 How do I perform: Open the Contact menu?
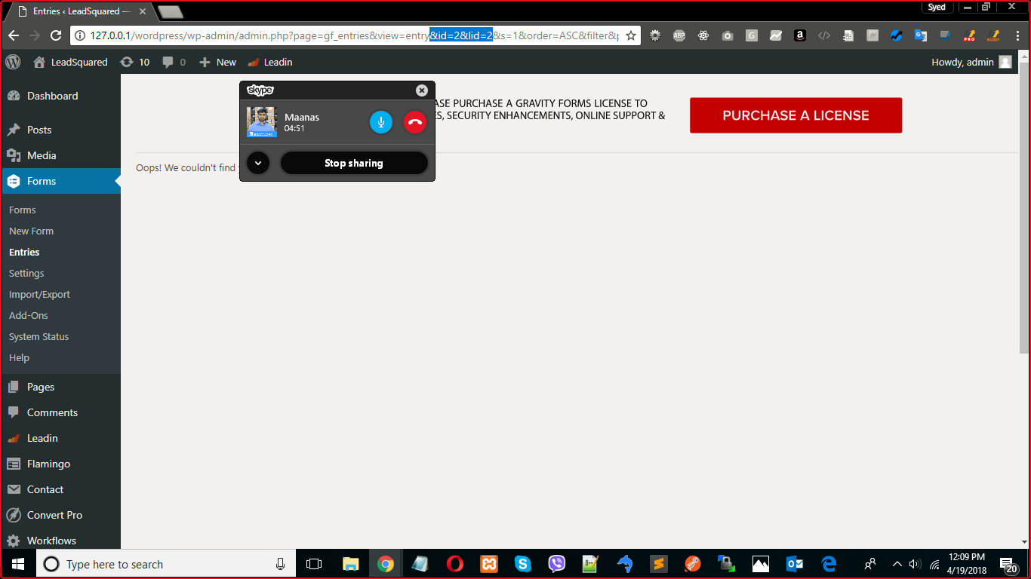tap(60, 489)
